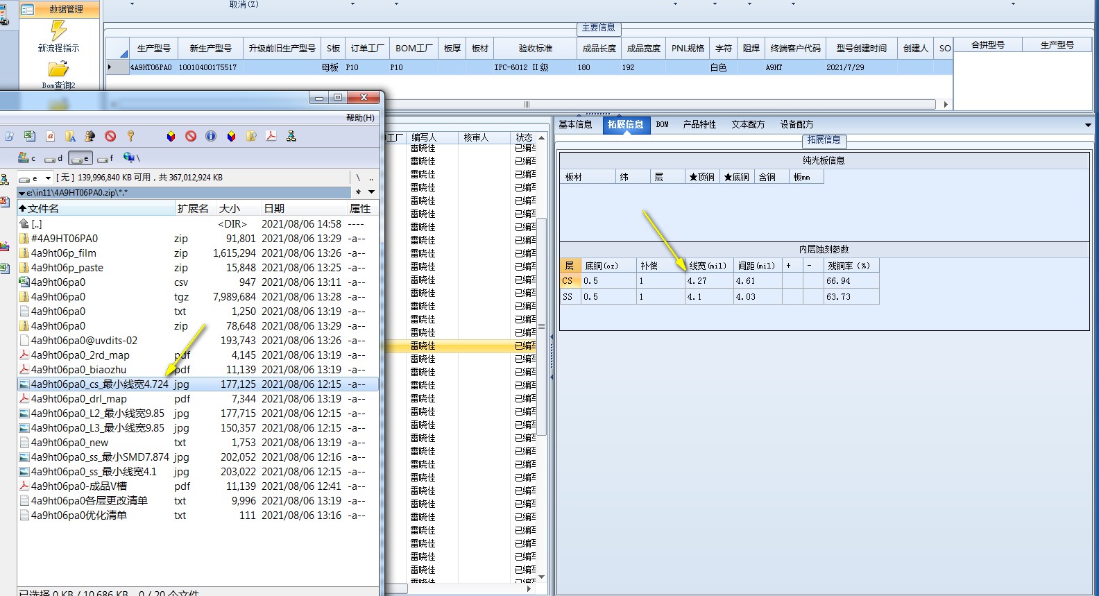Sort files by 日期 column

[304, 209]
